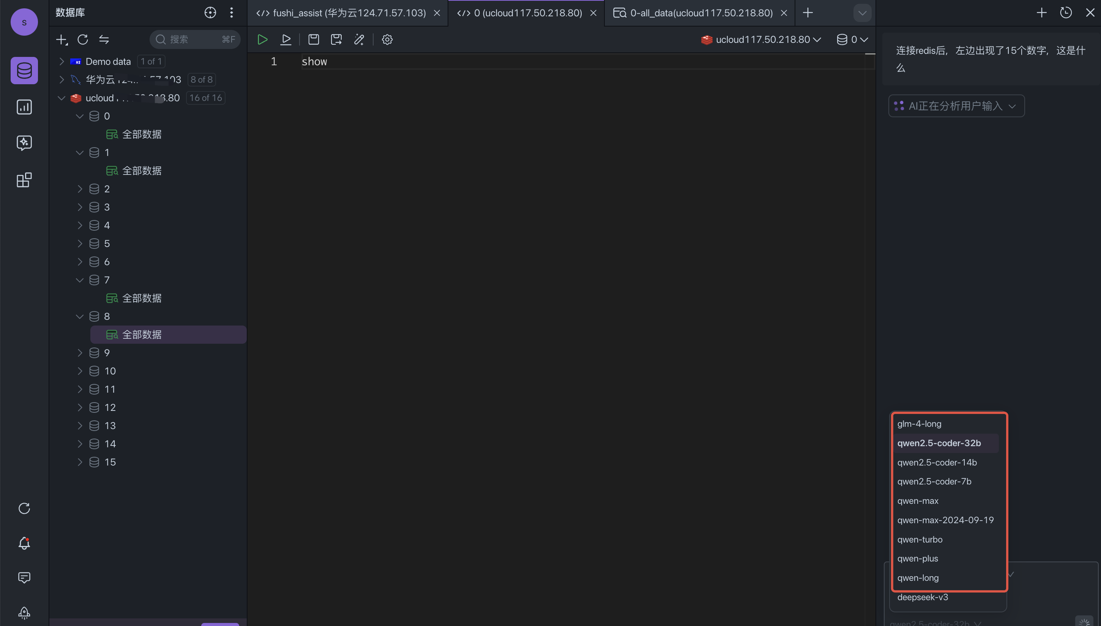Click the run-selected-line play icon
The width and height of the screenshot is (1101, 626).
click(x=286, y=39)
